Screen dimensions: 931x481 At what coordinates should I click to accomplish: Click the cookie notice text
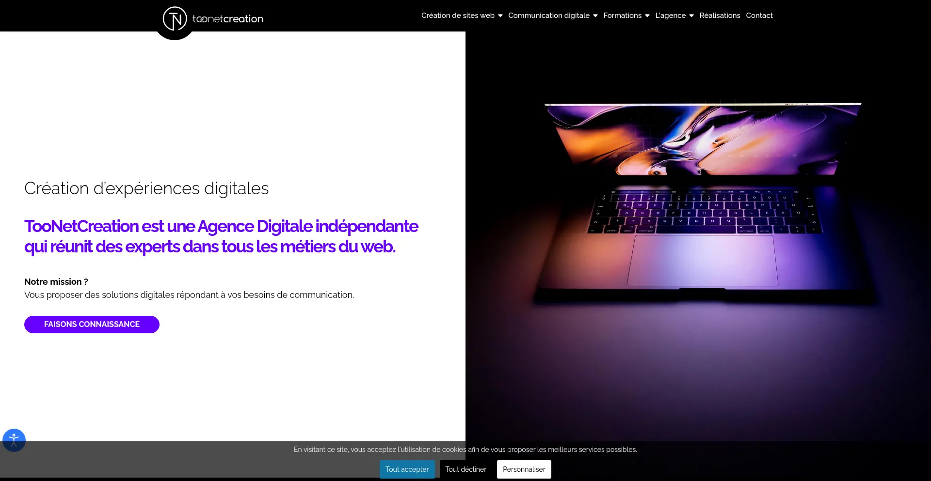click(x=465, y=450)
